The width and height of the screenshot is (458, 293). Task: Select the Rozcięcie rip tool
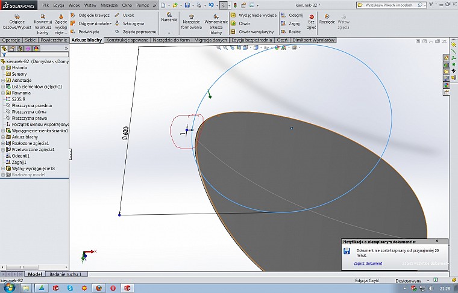[x=327, y=19]
